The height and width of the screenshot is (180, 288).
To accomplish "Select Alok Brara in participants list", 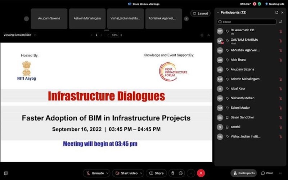I will coord(250,60).
